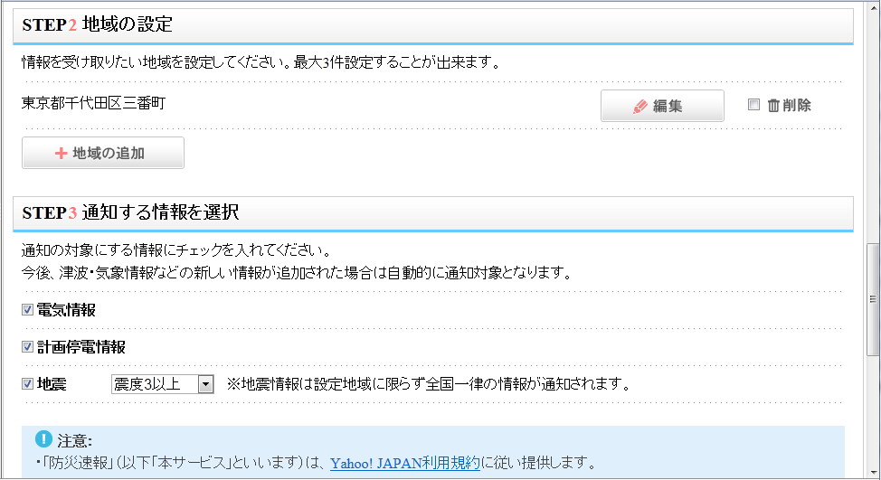
Task: Click the scrollbar down arrow
Action: pos(873,472)
